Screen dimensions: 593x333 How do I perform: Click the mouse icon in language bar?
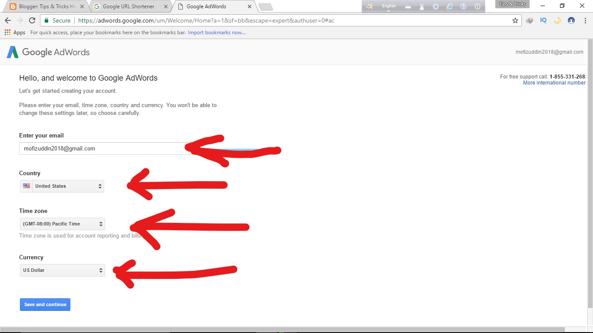[x=422, y=7]
